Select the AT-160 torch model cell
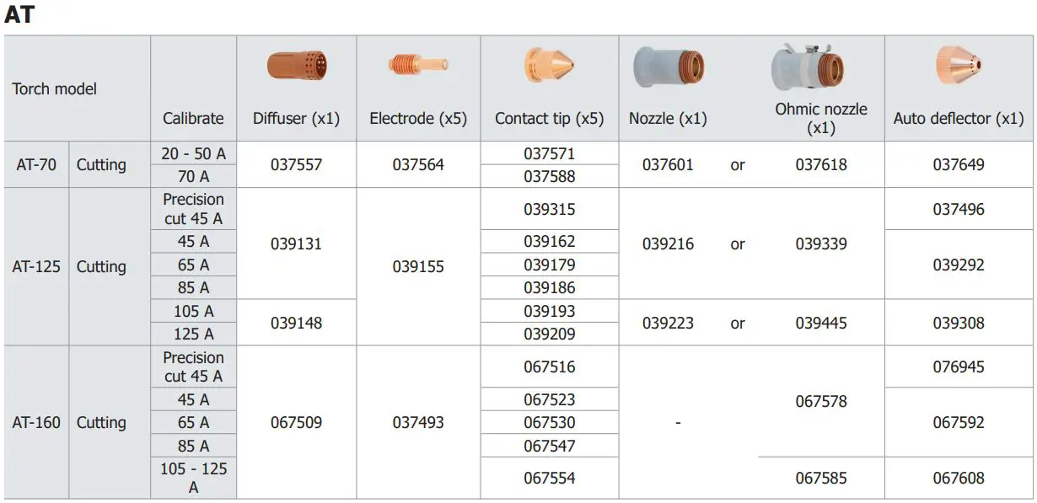 coord(36,422)
